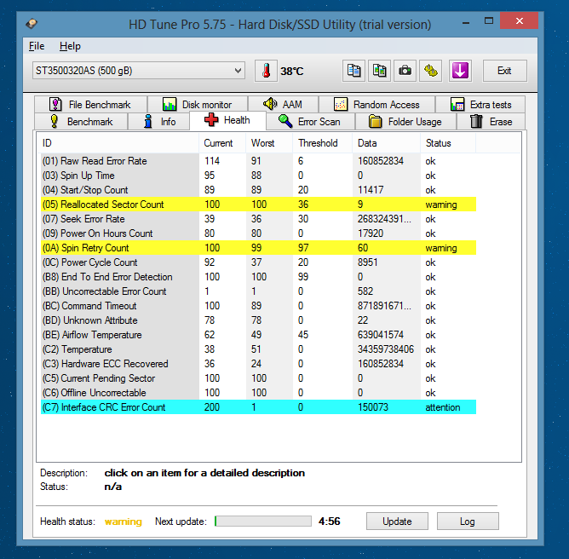Select the (03) Spin Up Time row
Image resolution: width=569 pixels, height=559 pixels.
point(258,176)
